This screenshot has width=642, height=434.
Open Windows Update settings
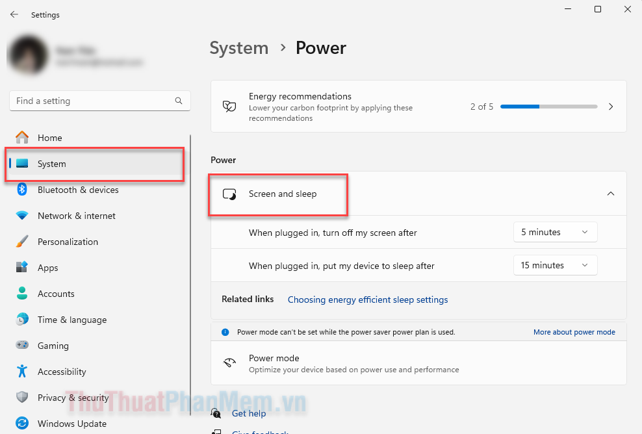click(x=22, y=424)
